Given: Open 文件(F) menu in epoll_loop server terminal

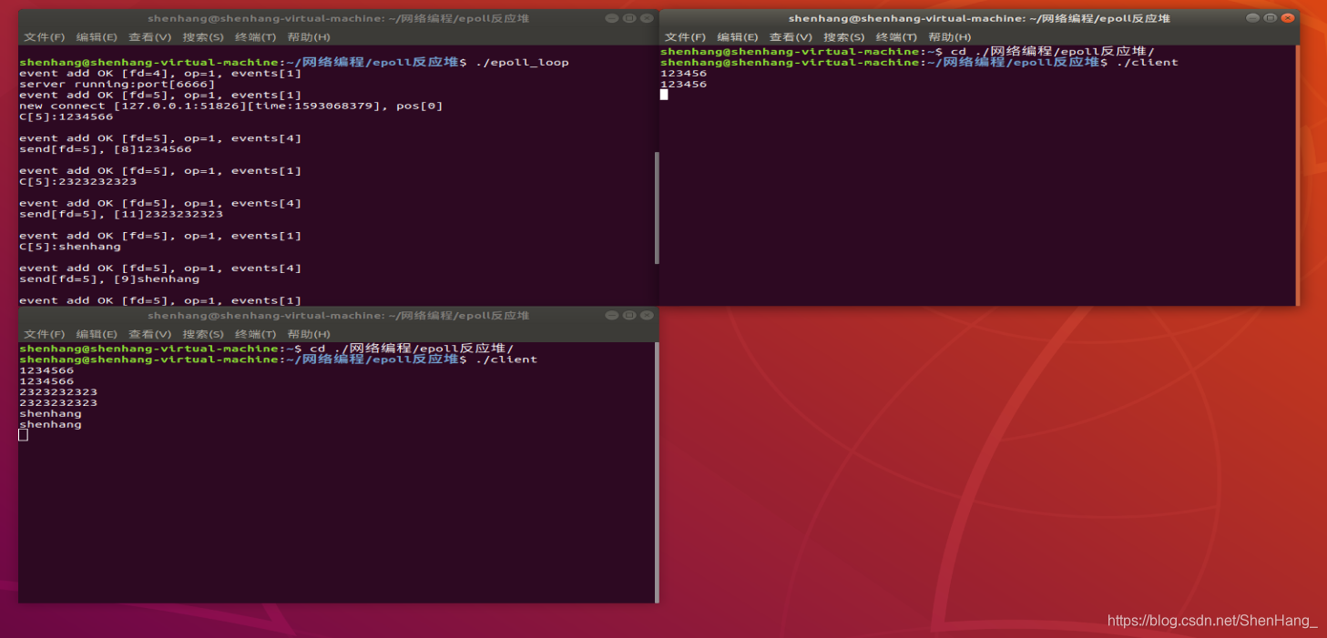Looking at the screenshot, I should (x=45, y=37).
